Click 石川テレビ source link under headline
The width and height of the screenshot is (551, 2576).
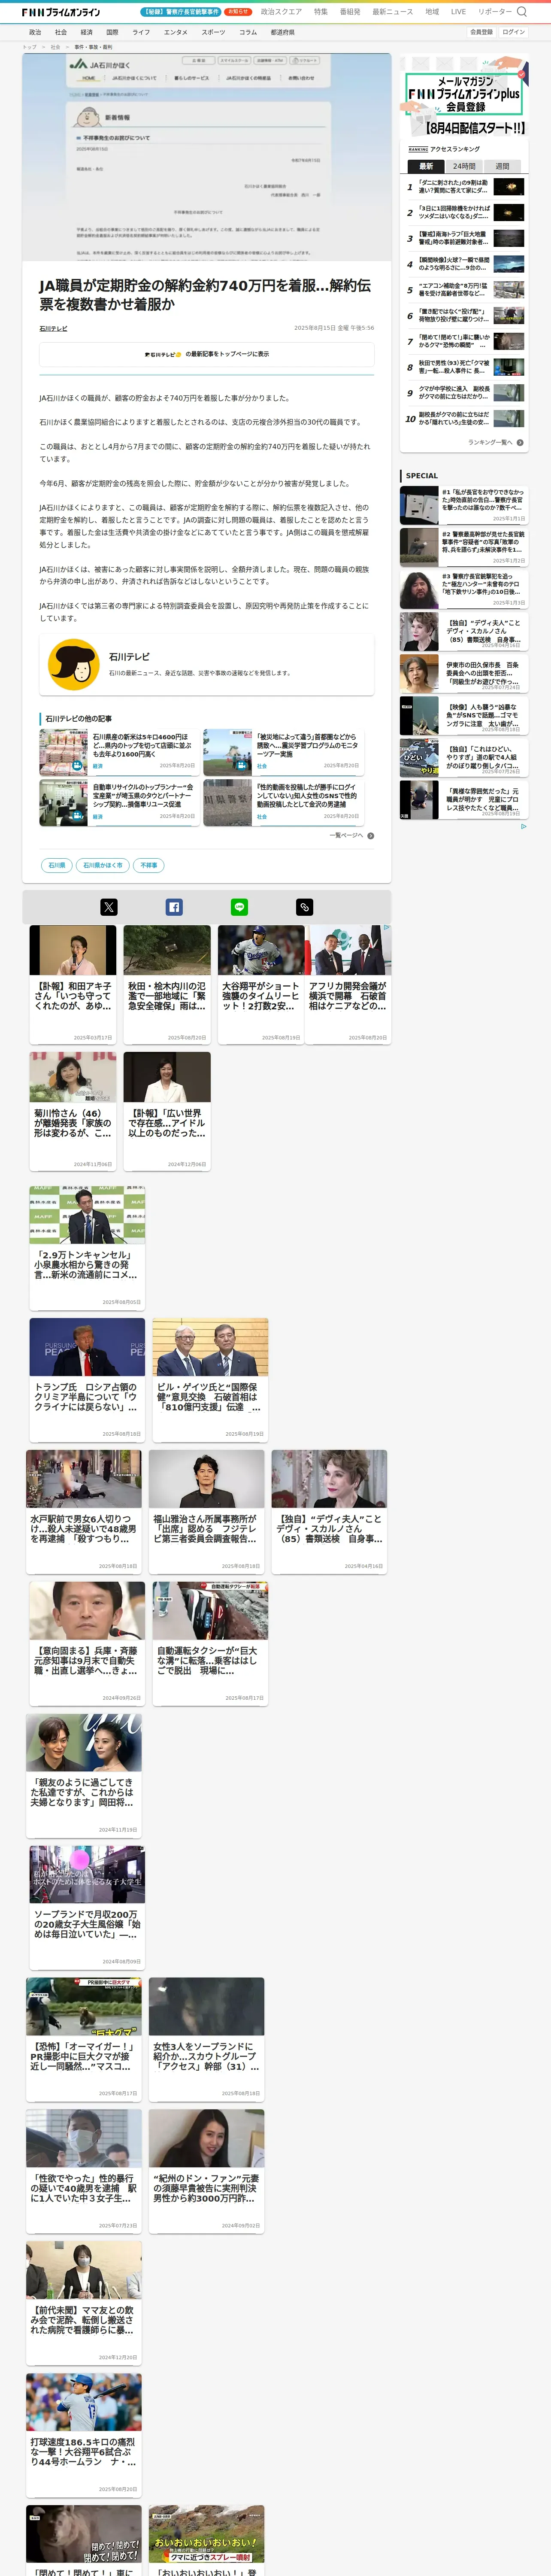click(53, 328)
